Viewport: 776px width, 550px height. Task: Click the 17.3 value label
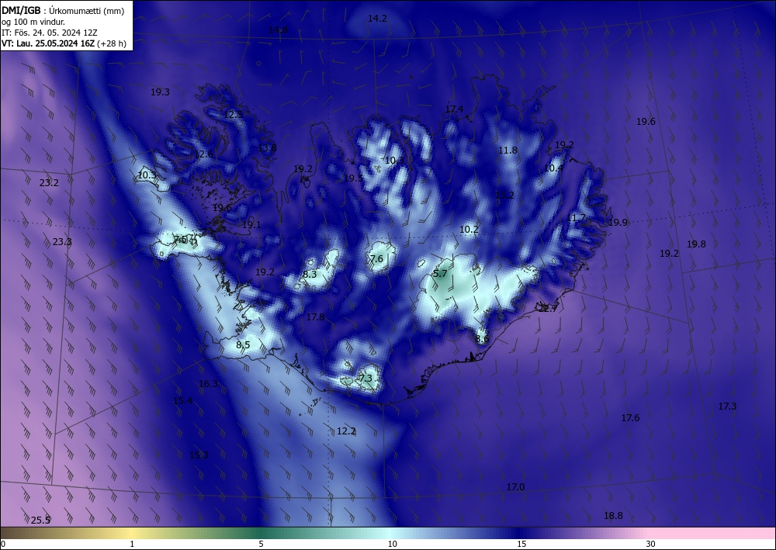click(727, 406)
